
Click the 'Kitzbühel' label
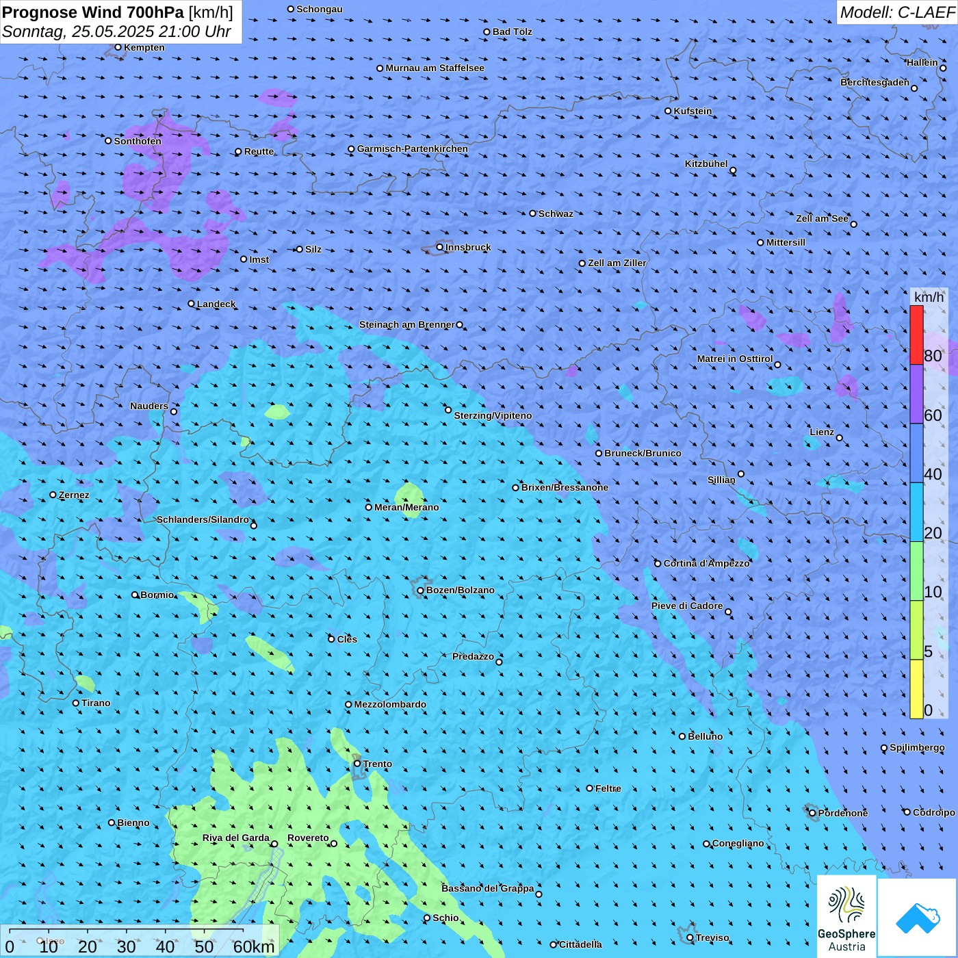tap(706, 164)
